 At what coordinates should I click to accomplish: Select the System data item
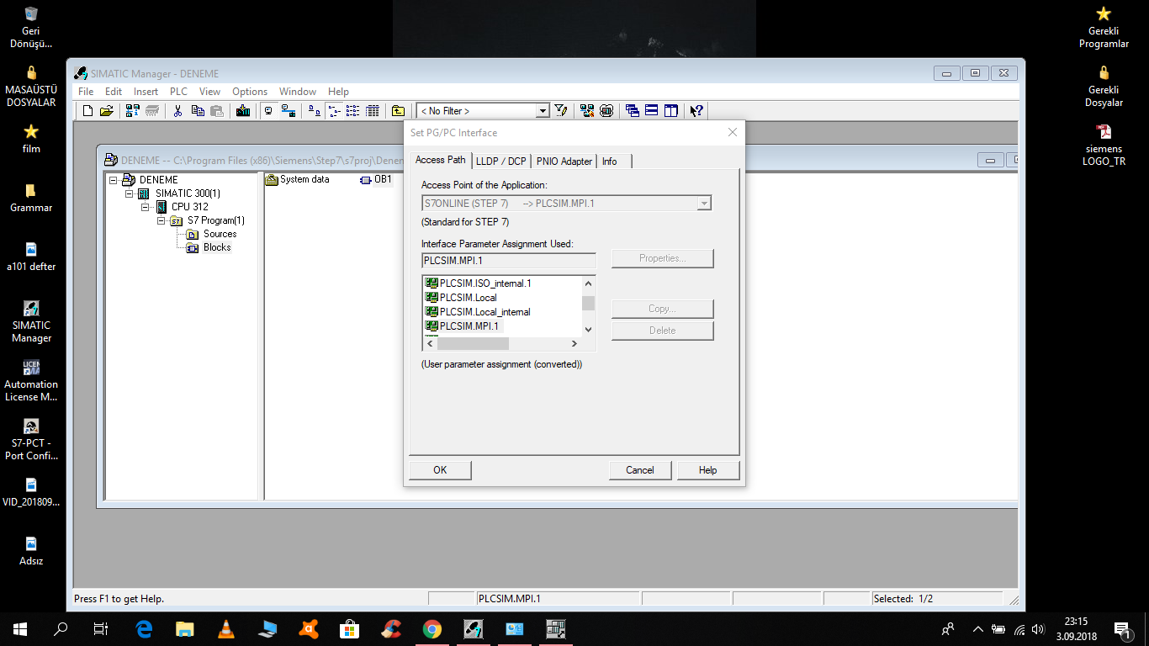tap(299, 179)
